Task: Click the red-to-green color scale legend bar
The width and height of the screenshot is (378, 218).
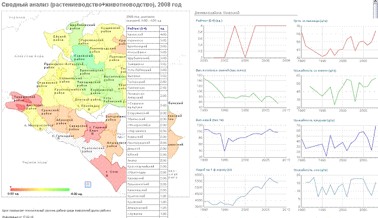Action: (x=40, y=190)
